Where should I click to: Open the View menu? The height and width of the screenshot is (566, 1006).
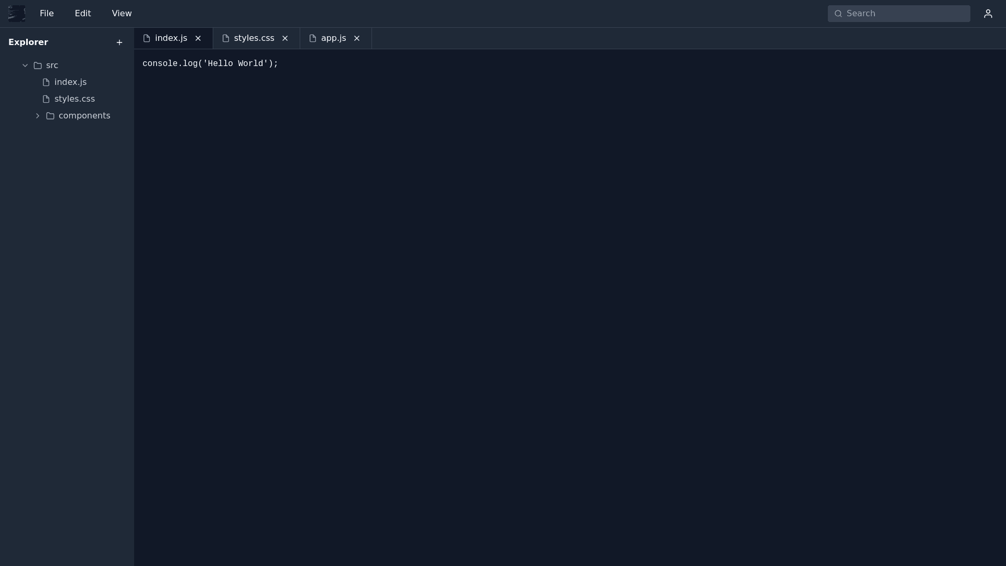122,14
